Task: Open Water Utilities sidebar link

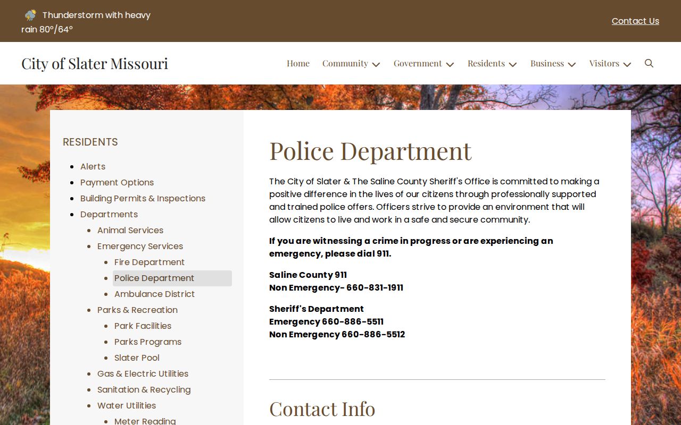Action: [127, 405]
